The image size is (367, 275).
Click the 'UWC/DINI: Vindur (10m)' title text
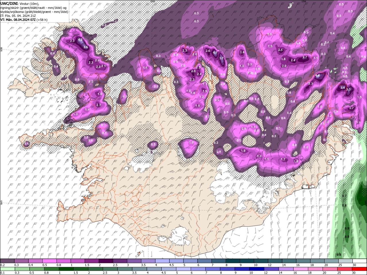[19, 3]
